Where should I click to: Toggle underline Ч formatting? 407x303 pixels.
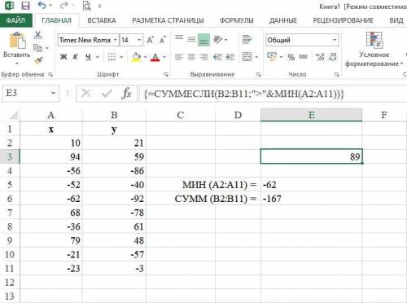coord(88,57)
